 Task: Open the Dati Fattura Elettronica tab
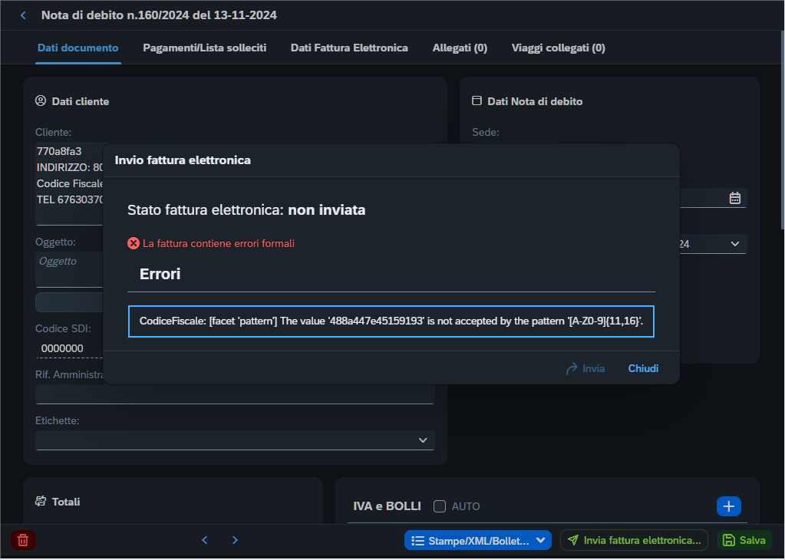coord(349,48)
